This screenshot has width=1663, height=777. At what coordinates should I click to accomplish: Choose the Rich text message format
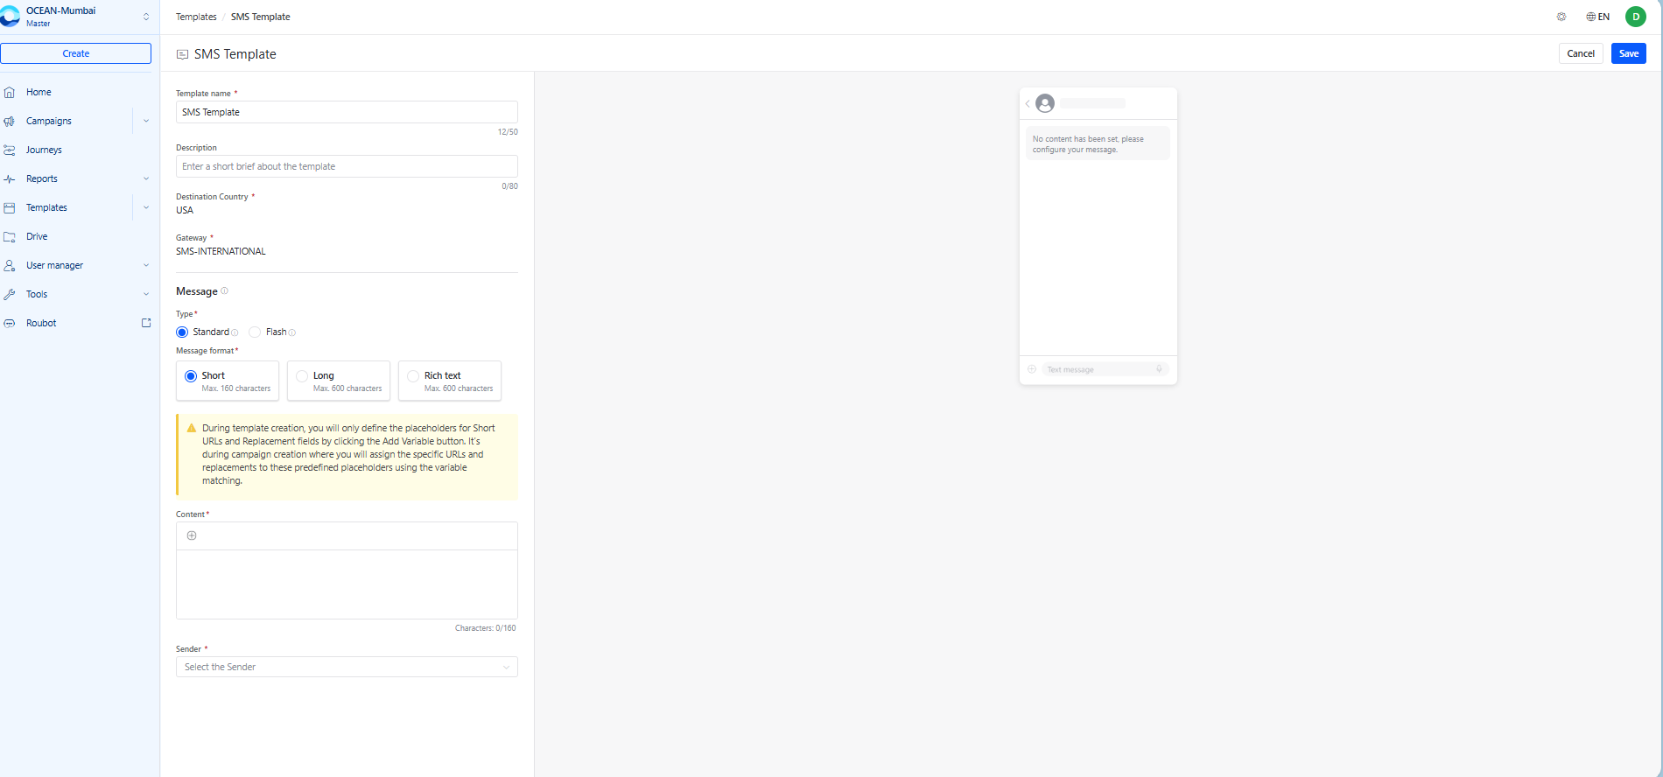coord(450,381)
